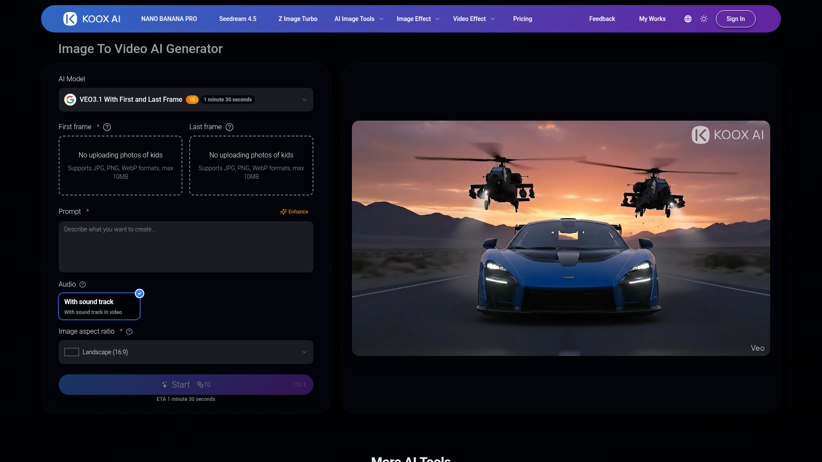Click the sound track blue checkmark
822x462 pixels.
[x=140, y=293]
